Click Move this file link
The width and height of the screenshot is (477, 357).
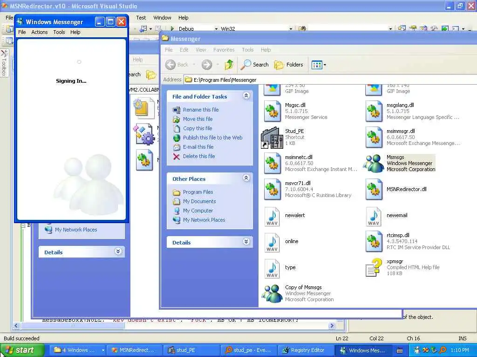(198, 119)
